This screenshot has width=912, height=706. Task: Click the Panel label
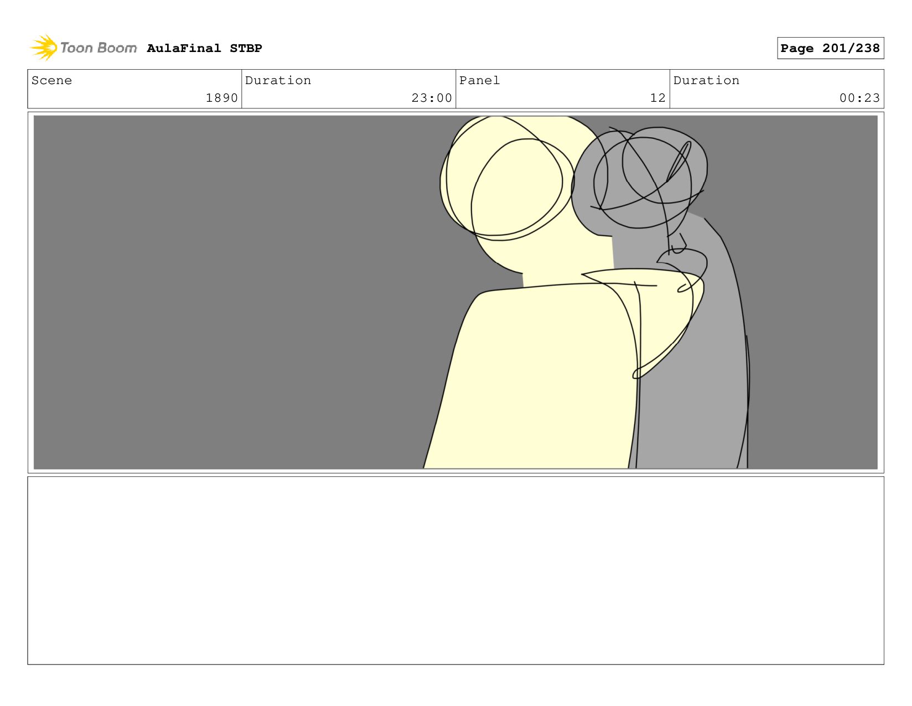pos(479,80)
